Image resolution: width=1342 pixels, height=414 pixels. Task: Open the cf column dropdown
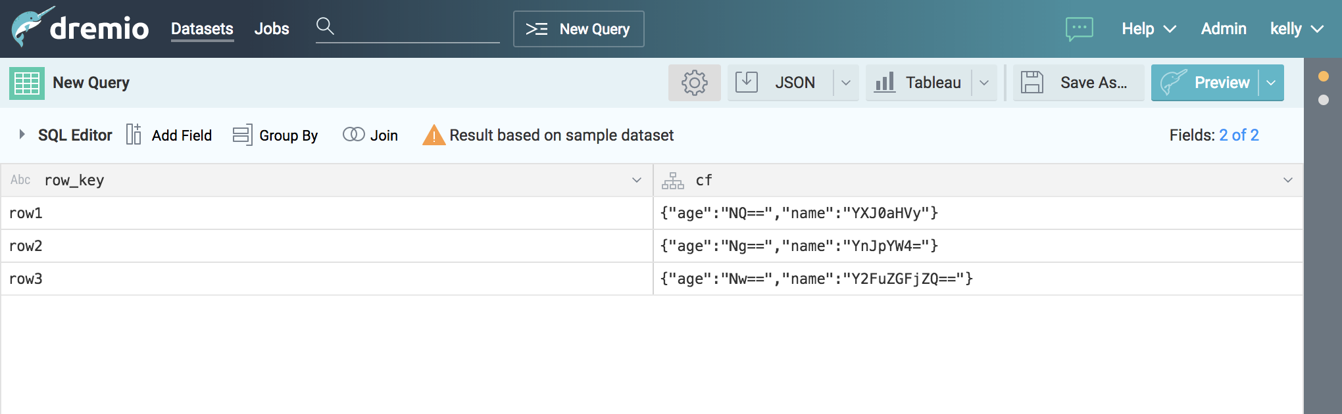point(1287,180)
